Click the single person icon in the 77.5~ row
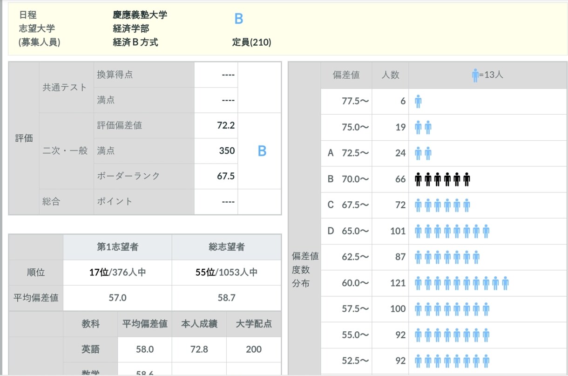568x376 pixels. 418,101
